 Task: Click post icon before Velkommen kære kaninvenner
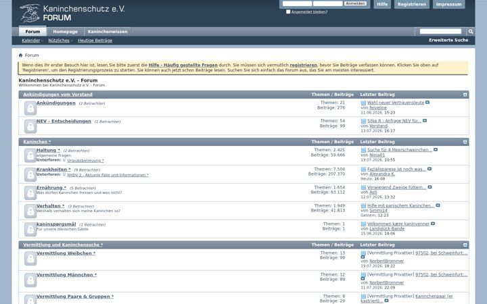tap(363, 224)
